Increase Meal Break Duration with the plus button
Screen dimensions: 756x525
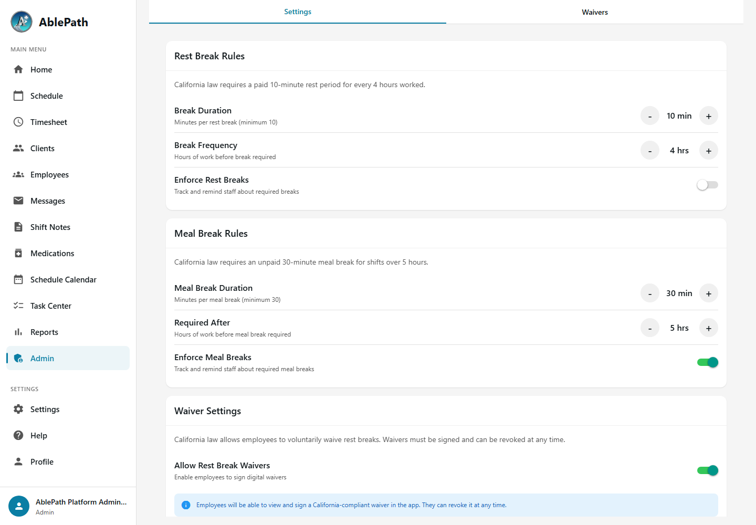(709, 293)
